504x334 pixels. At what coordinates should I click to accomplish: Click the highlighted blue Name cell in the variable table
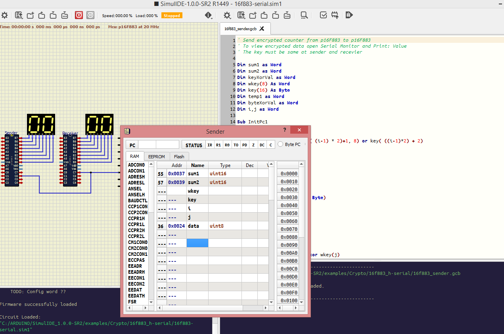tap(197, 243)
